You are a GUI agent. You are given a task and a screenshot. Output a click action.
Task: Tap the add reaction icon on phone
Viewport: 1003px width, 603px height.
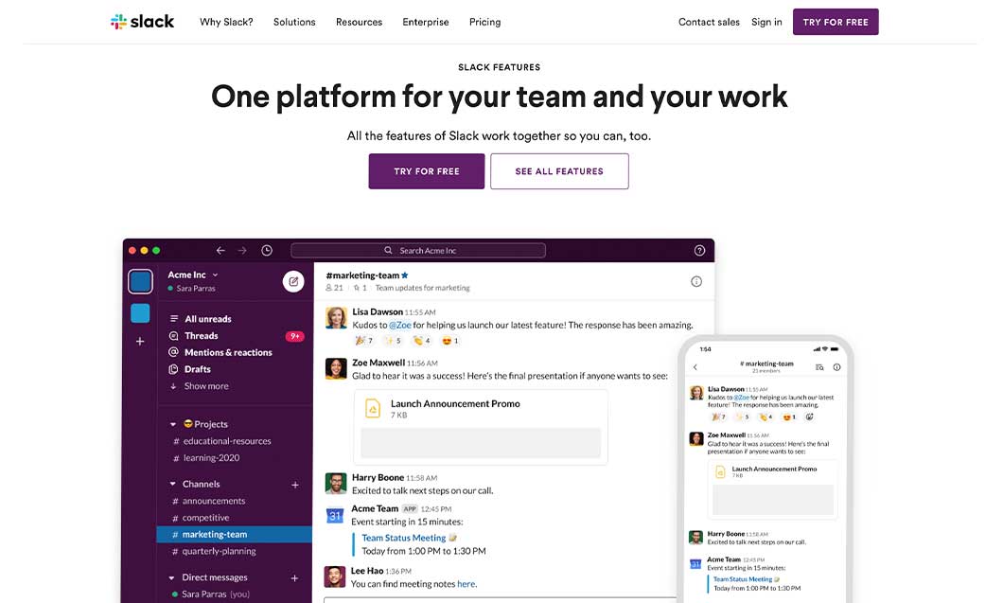coord(809,417)
